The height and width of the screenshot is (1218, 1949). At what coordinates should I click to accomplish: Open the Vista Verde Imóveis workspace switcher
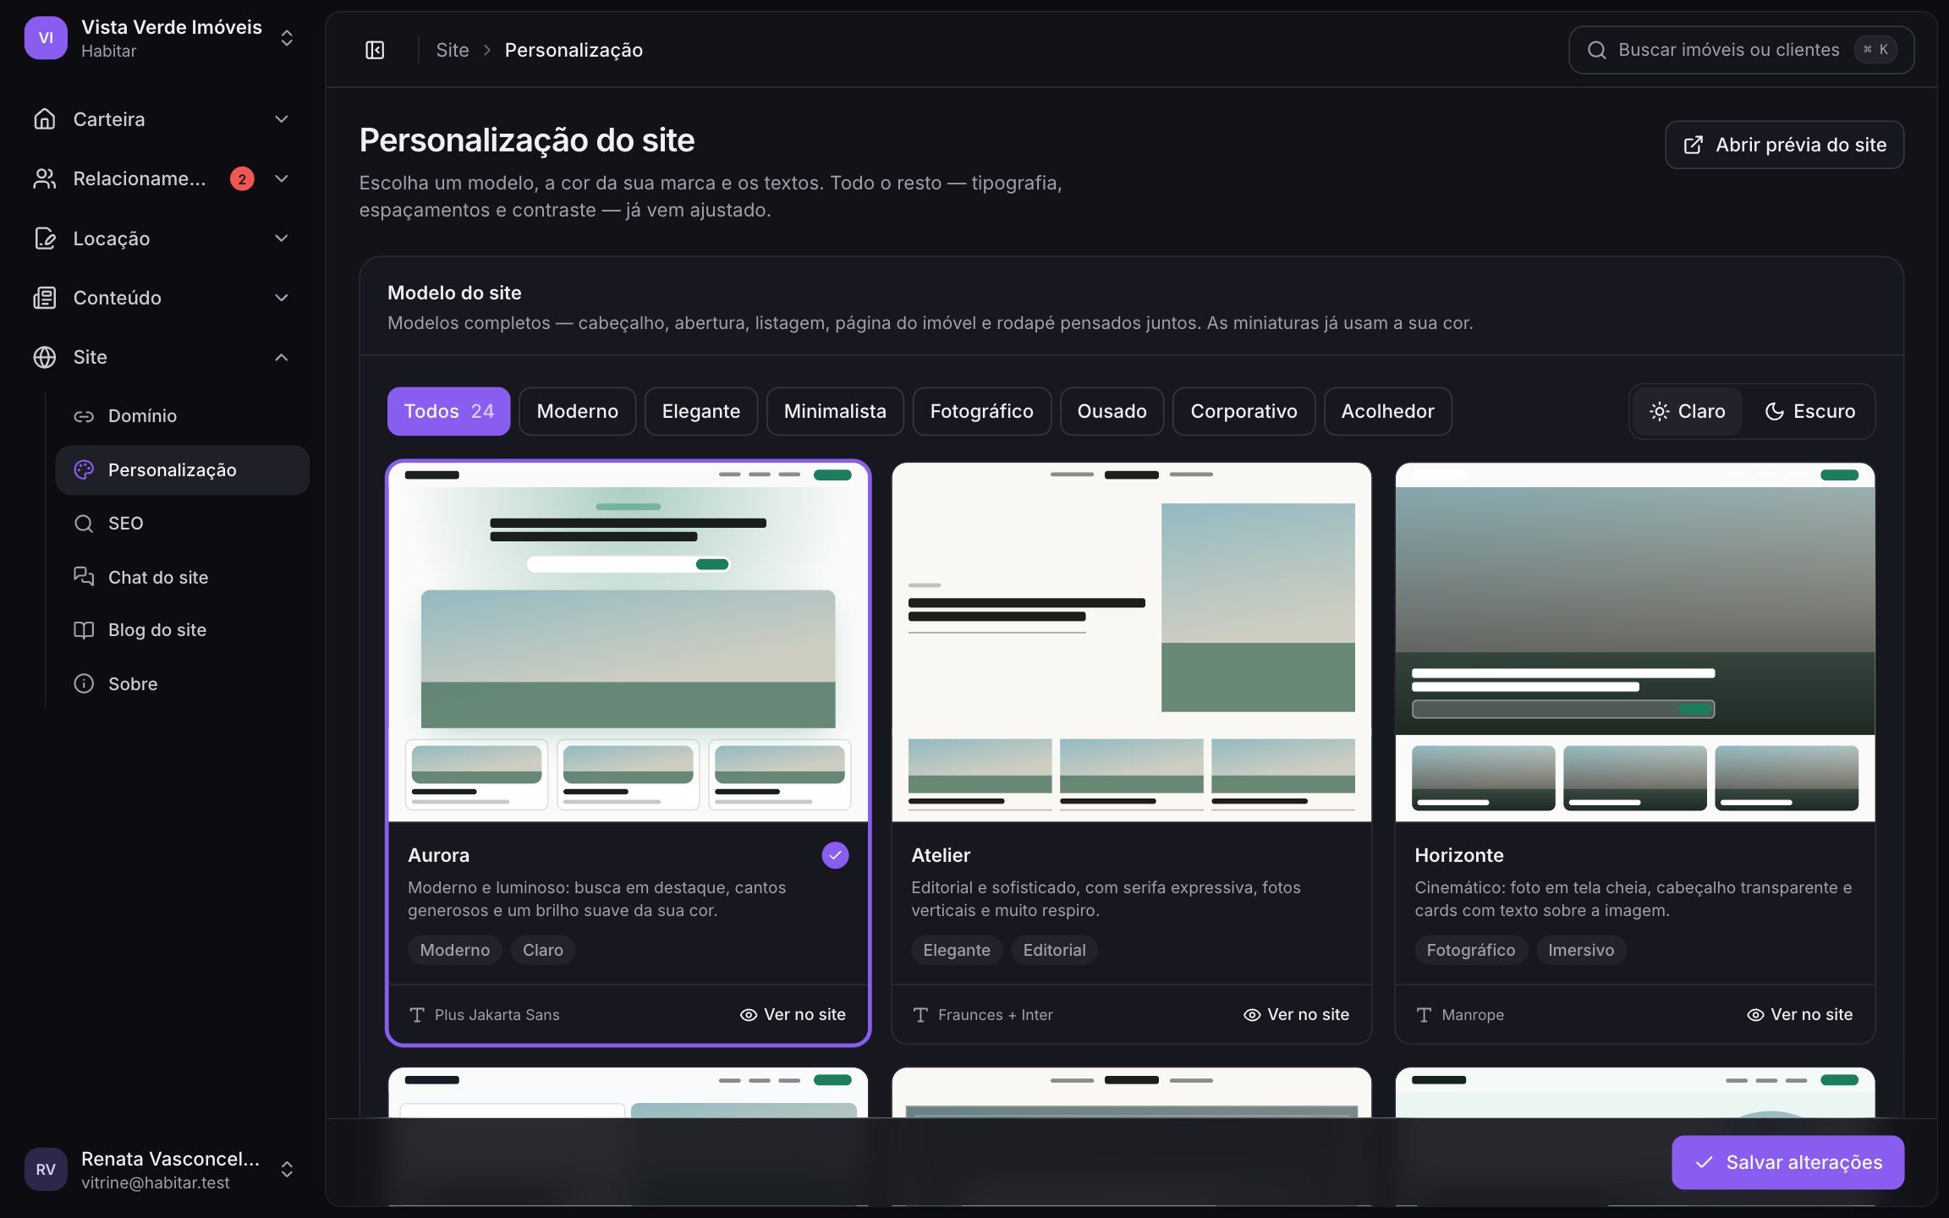click(162, 38)
